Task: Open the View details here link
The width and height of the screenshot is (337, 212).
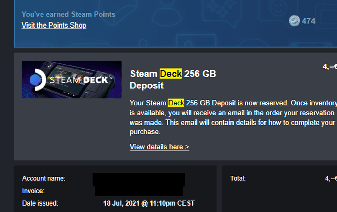Action: 159,147
